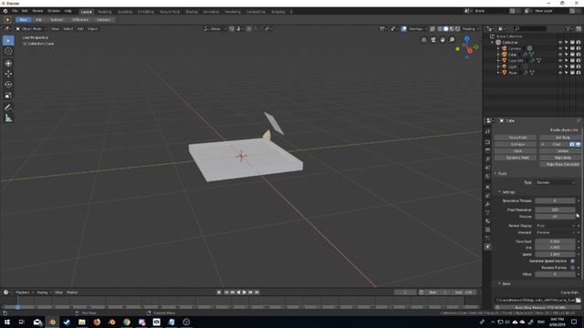This screenshot has height=328, width=584.
Task: Switch to Shading workspace tab
Action: click(192, 12)
